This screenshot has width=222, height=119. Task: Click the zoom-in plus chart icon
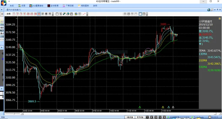coord(132,14)
